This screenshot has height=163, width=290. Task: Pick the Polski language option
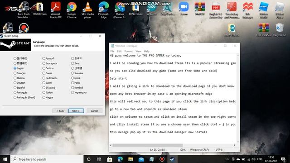(72, 83)
